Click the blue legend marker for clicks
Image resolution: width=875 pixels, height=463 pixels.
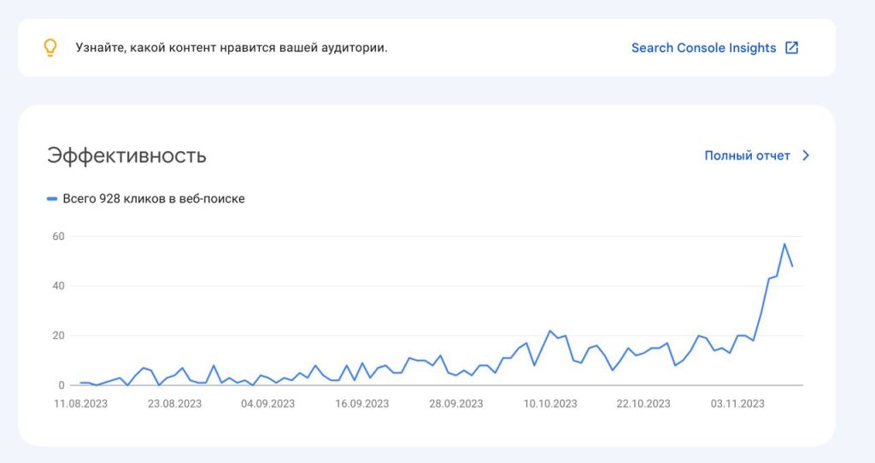coord(52,198)
